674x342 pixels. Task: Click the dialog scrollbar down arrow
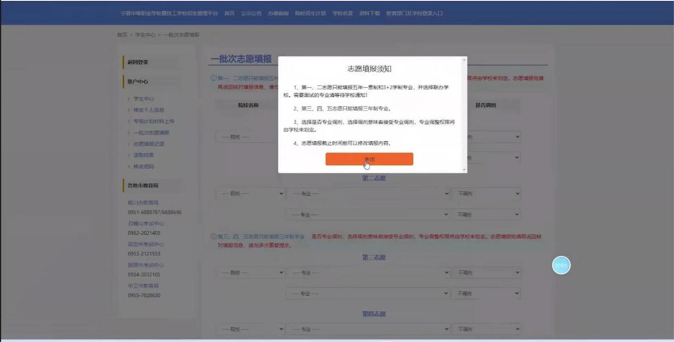[x=464, y=170]
